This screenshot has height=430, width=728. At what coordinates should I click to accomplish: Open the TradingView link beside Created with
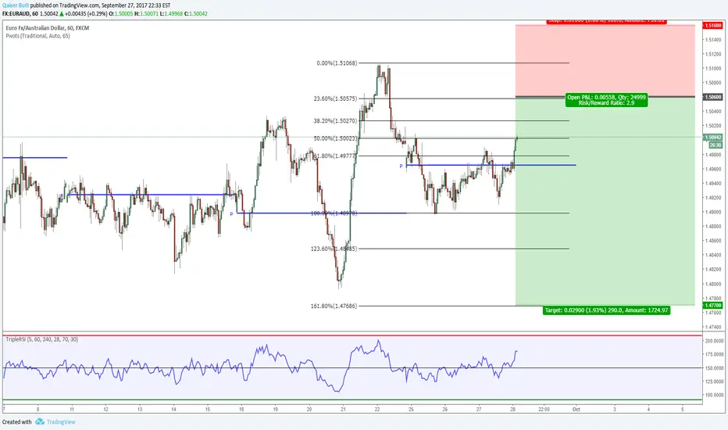[x=61, y=422]
